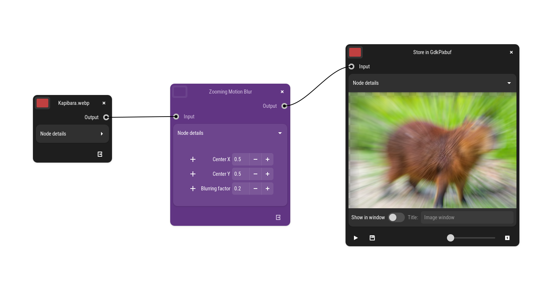541x304 pixels.
Task: Click the Input socket of Store in GdkPixbuf
Action: coord(351,66)
